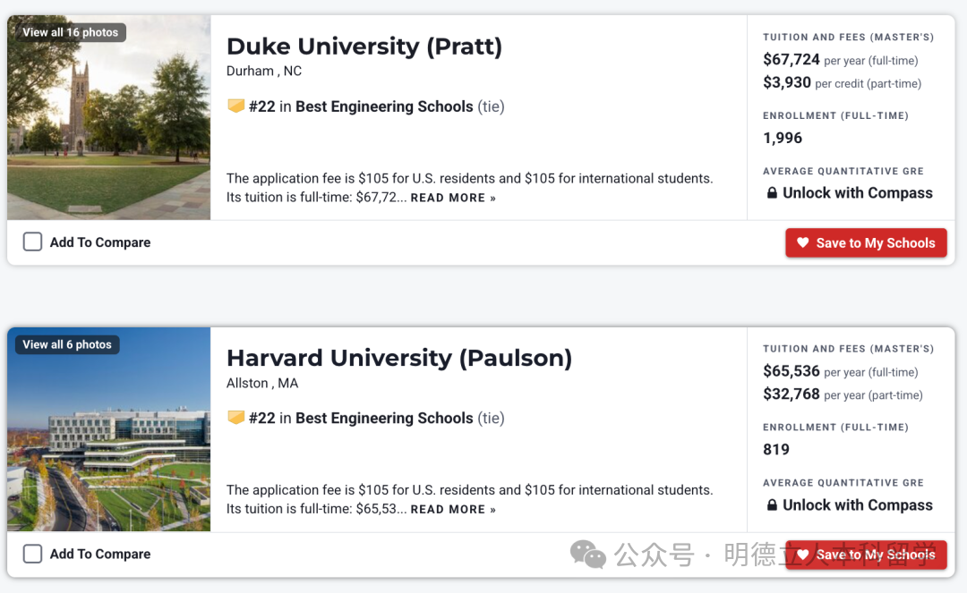Open Duke University (Pratt) school title
This screenshot has width=967, height=593.
(364, 47)
